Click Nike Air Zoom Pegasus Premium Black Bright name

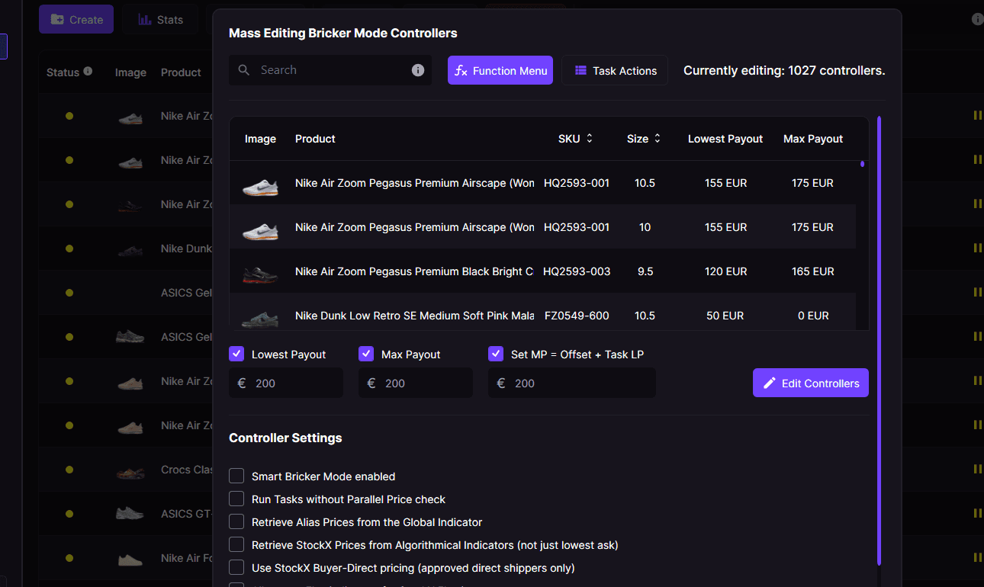414,271
